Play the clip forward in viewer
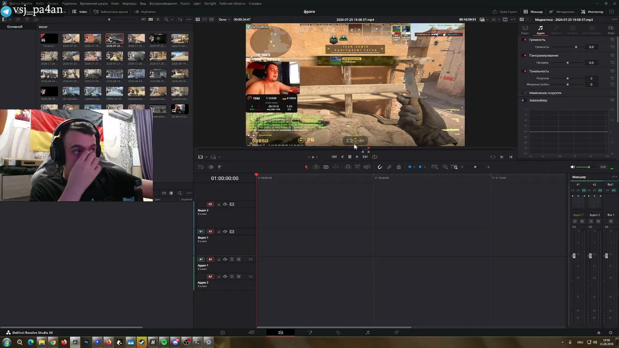Image resolution: width=619 pixels, height=348 pixels. tap(357, 157)
